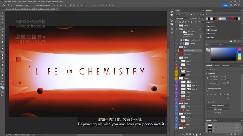243x136 pixels.
Task: Toggle visibility of Layer 9
Action: pyautogui.click(x=176, y=75)
